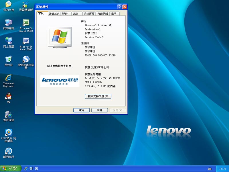Click the text 联想系列电脑
This screenshot has height=172, width=229.
click(x=92, y=74)
